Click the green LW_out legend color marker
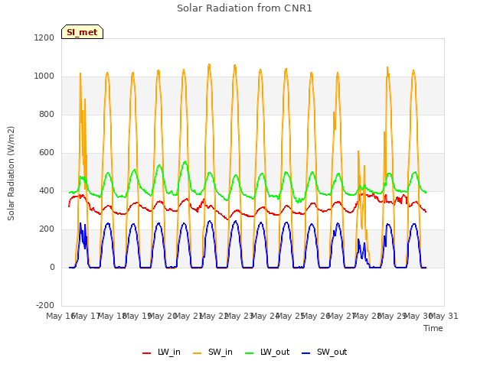Image resolution: width=490 pixels, height=367 pixels. tap(249, 353)
